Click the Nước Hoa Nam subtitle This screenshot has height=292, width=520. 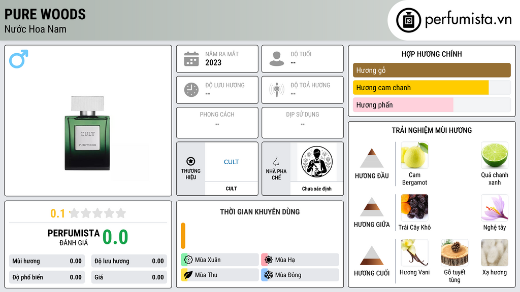[36, 29]
